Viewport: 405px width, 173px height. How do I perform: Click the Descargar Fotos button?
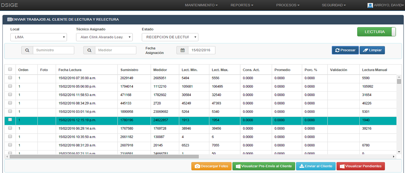[211, 166]
